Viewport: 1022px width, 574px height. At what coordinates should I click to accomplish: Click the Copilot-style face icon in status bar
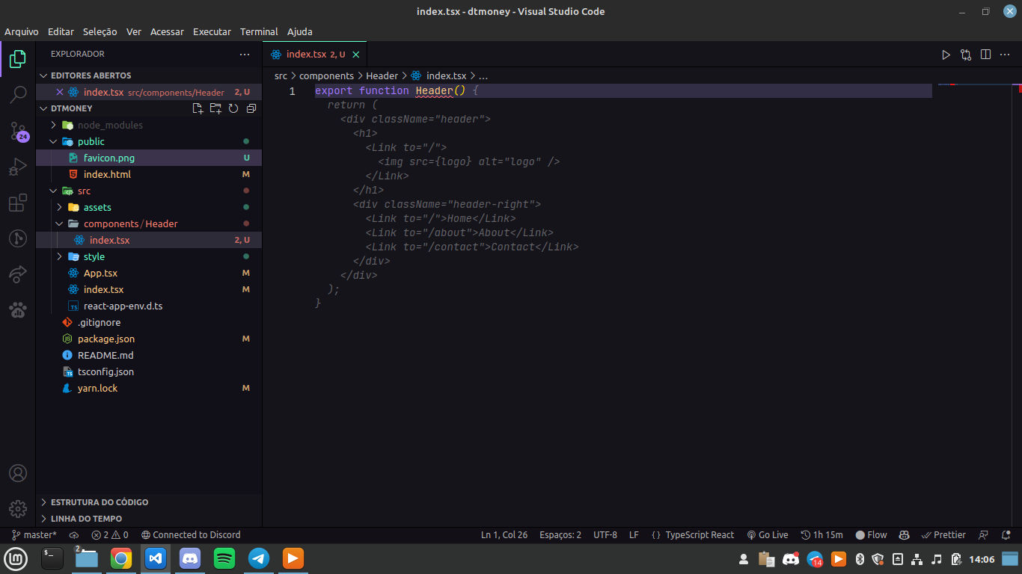tap(904, 535)
